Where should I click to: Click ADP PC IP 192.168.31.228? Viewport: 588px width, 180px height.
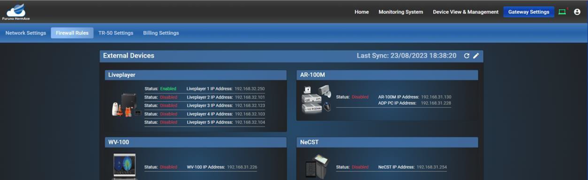coord(436,103)
